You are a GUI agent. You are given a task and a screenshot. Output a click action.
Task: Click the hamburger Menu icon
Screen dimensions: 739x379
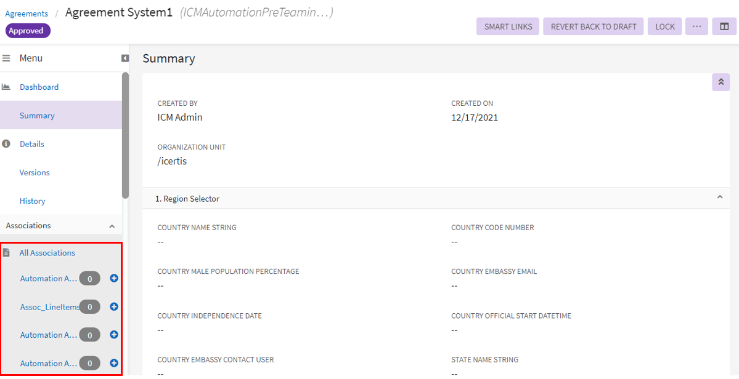pos(7,58)
